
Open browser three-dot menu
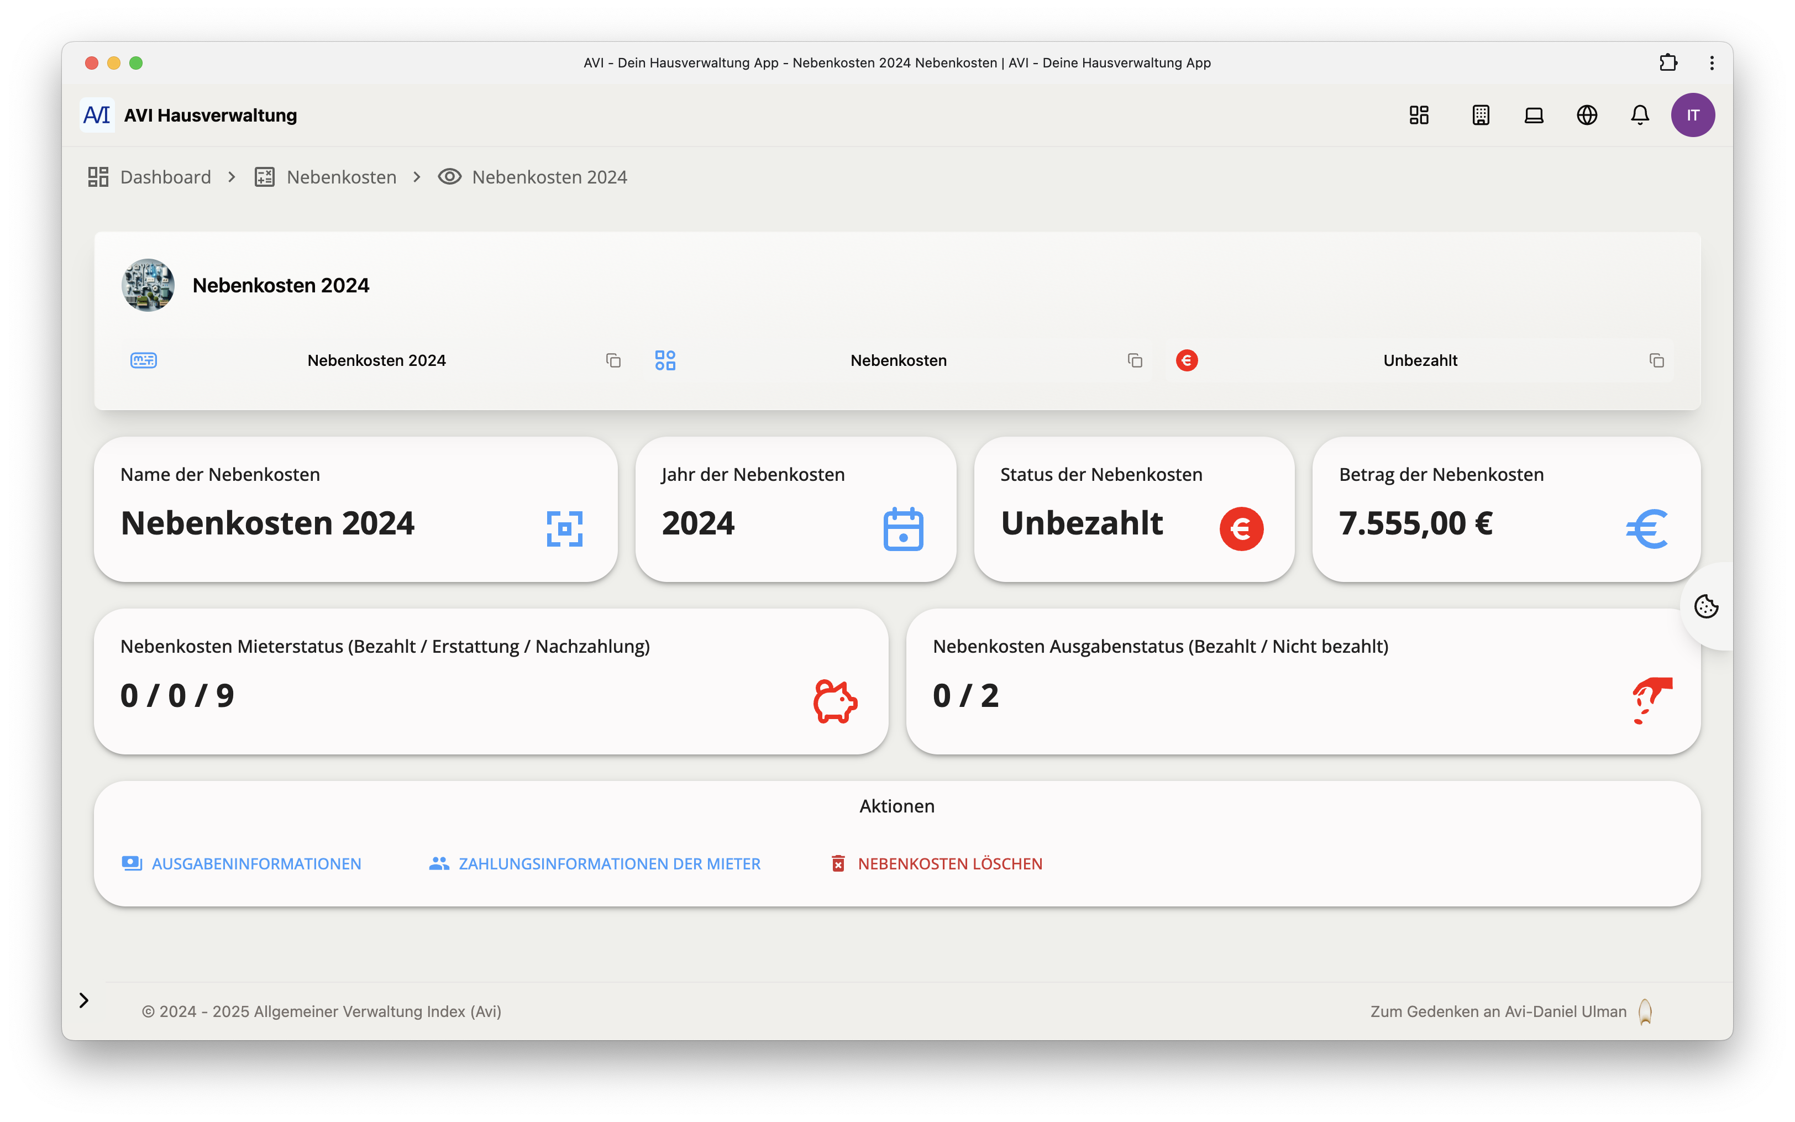[1712, 63]
